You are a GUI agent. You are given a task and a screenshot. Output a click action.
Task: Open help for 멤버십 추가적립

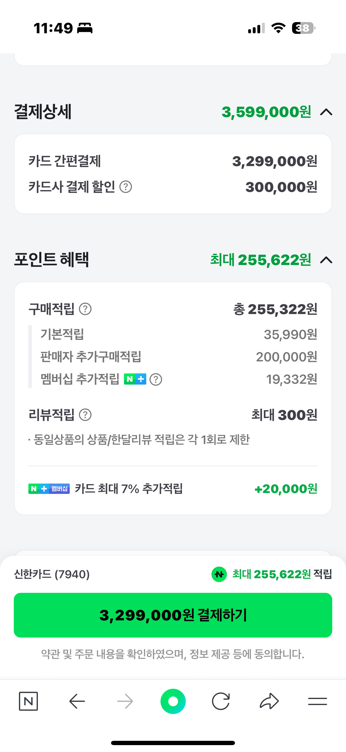pos(156,379)
